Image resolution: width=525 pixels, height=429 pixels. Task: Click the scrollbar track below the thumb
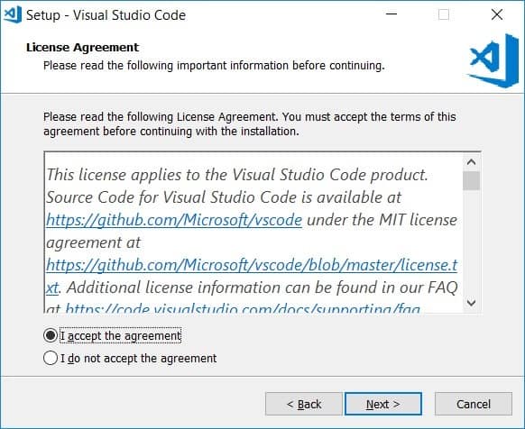[x=472, y=242]
